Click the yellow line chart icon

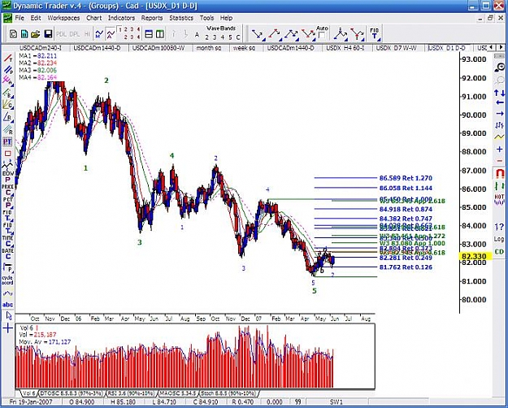click(x=499, y=137)
